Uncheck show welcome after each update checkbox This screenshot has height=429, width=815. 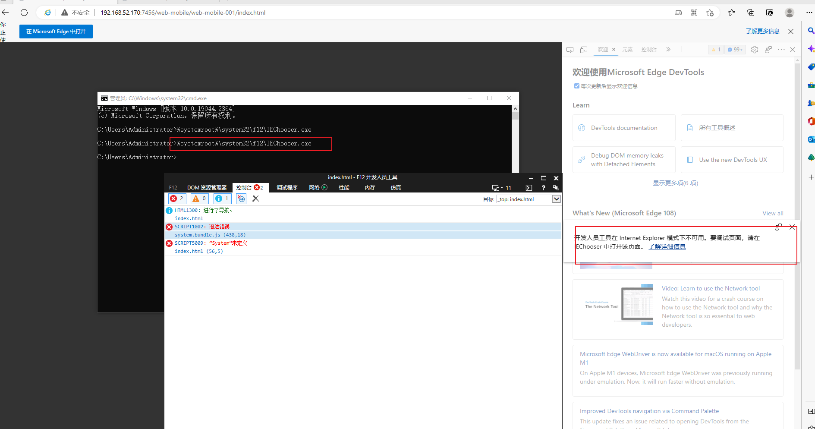(x=576, y=86)
